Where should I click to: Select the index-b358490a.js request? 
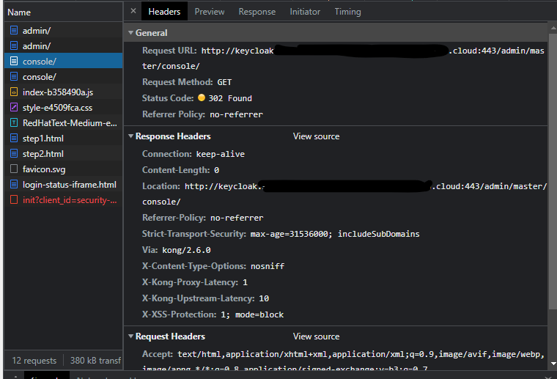point(64,92)
